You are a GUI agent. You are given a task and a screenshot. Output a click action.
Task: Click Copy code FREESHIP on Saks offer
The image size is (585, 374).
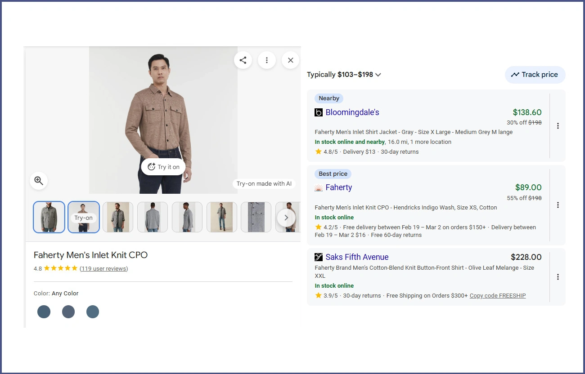click(497, 295)
